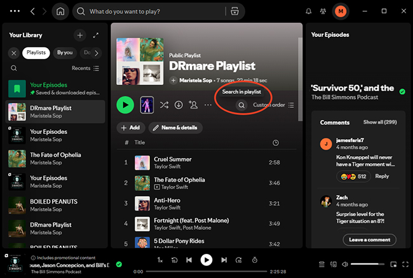Image resolution: width=413 pixels, height=278 pixels.
Task: Open Post Malone artist link
Action: click(197, 228)
